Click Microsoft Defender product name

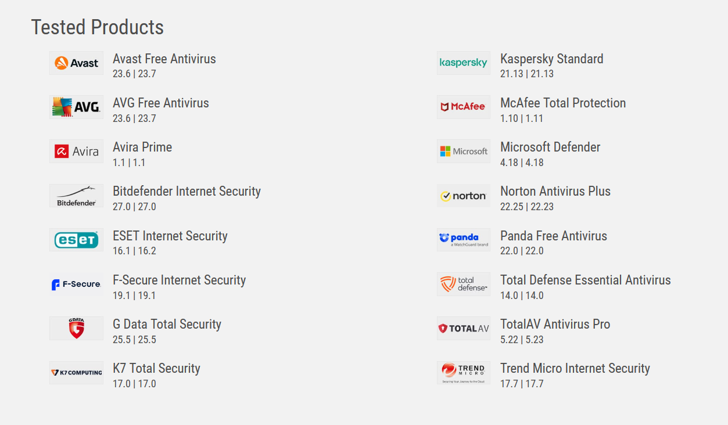[550, 147]
